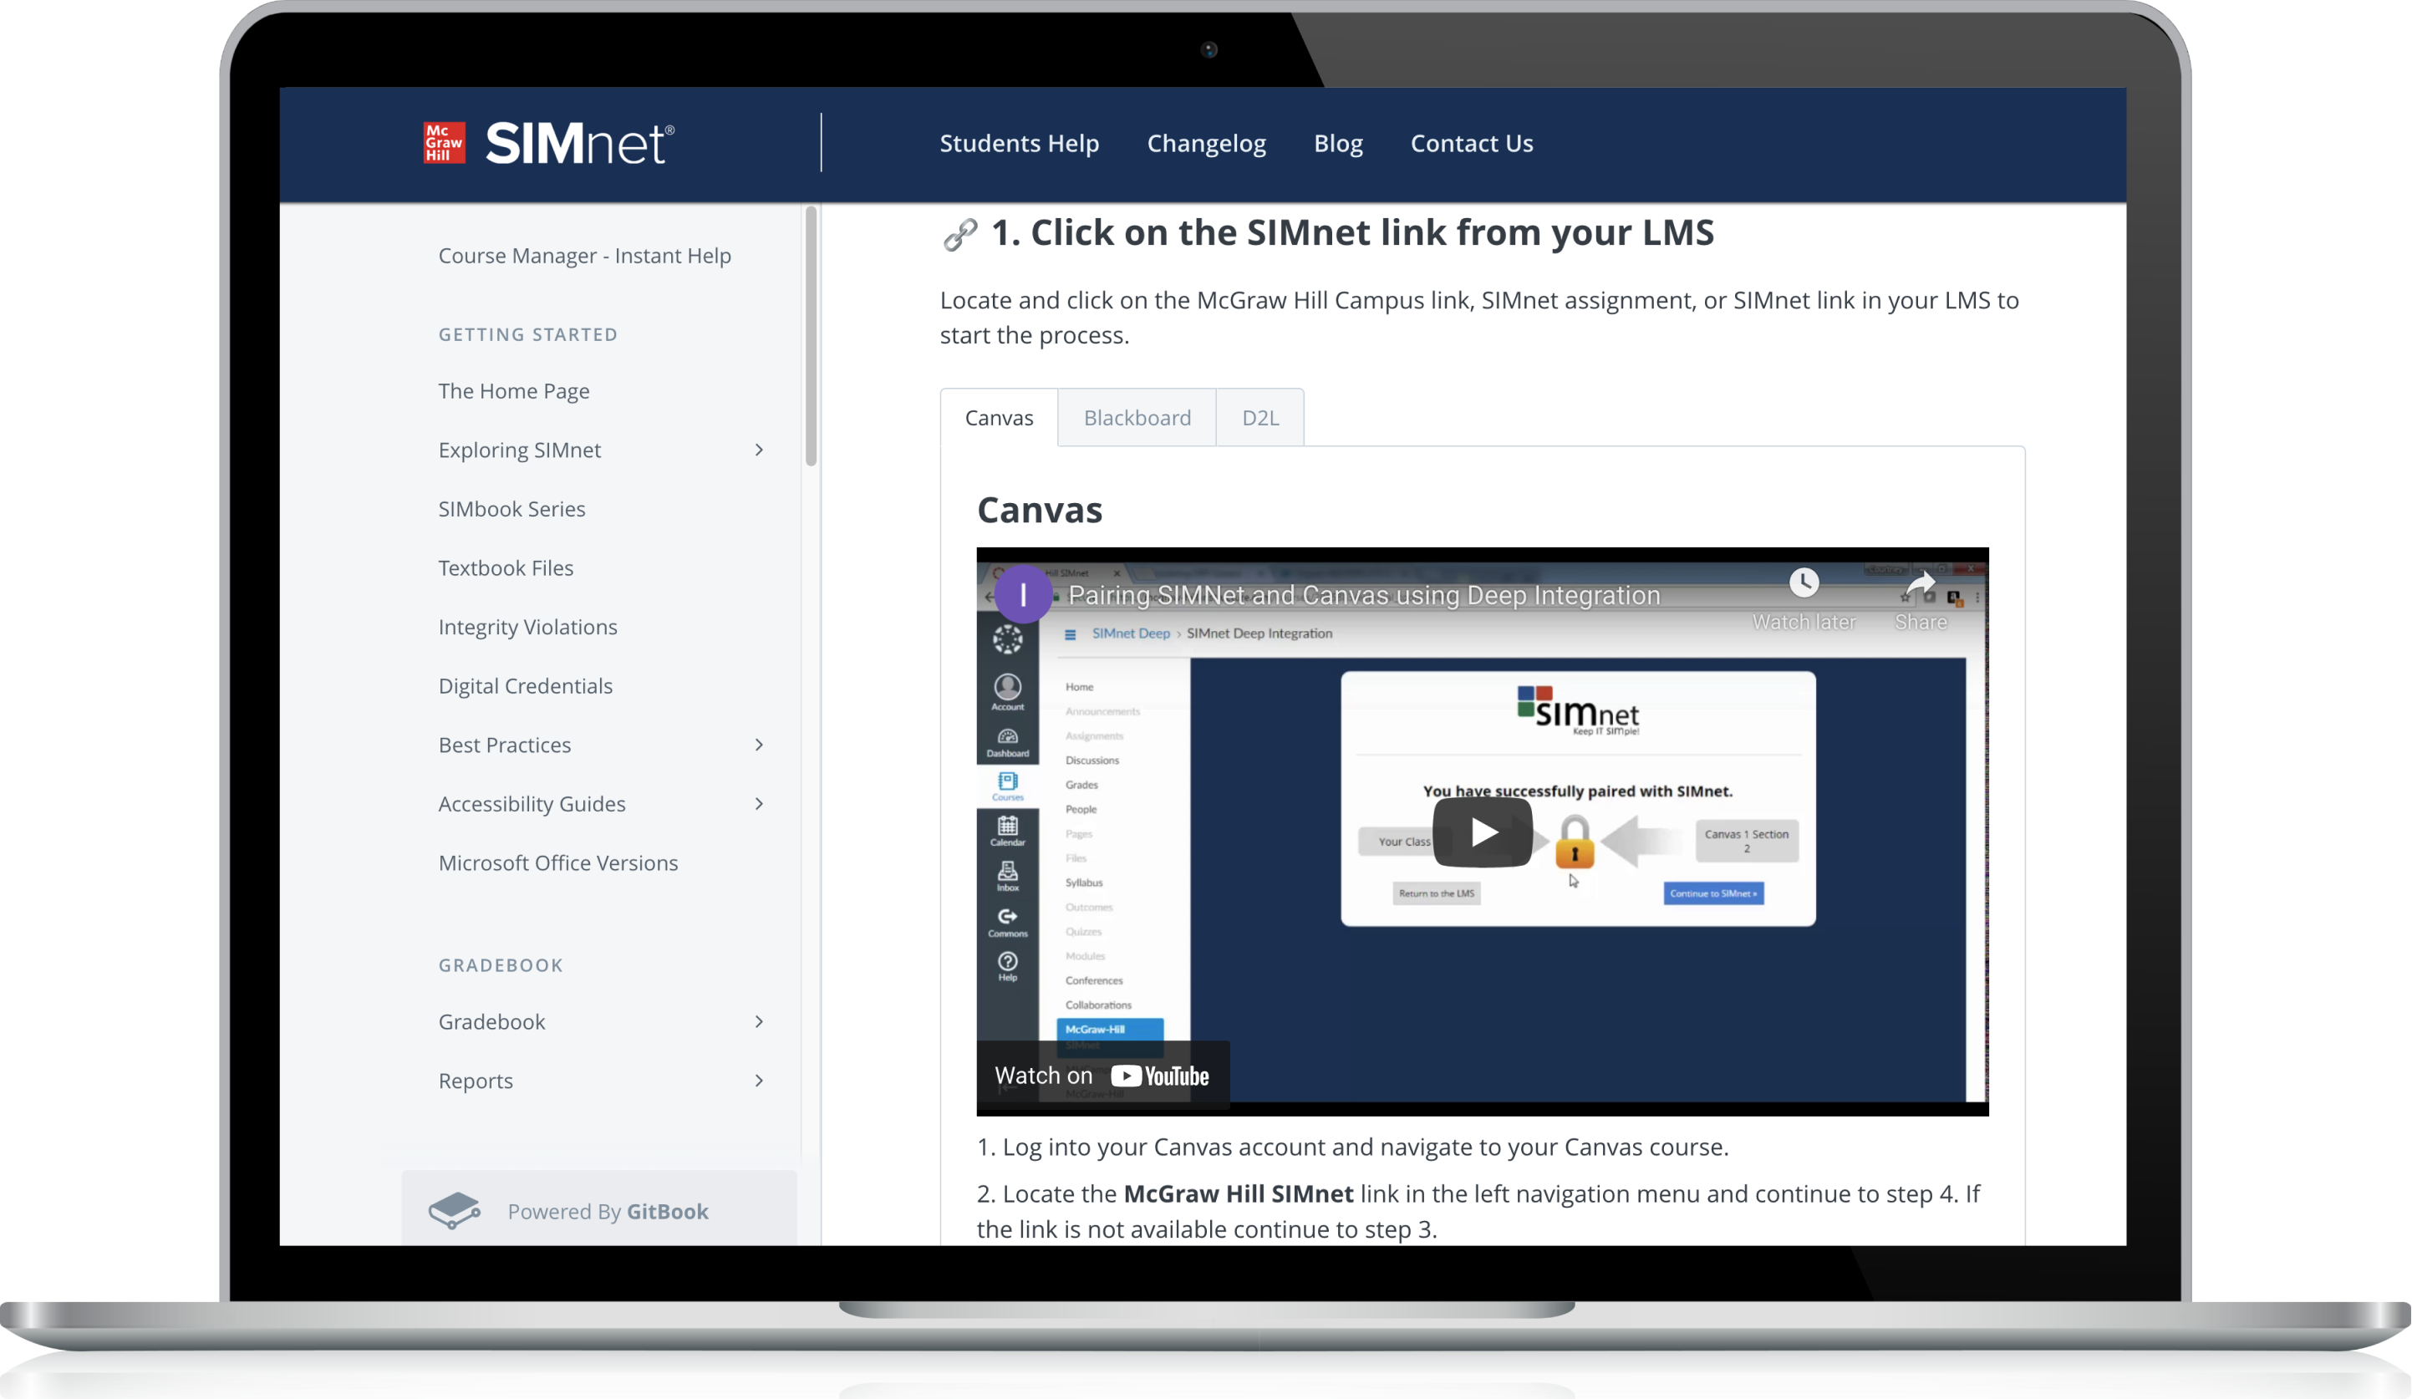The image size is (2412, 1399).
Task: Click the video Watch later clock icon
Action: point(1804,582)
